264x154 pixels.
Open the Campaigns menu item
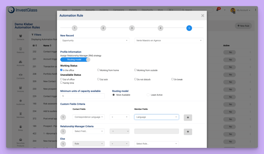(x=118, y=10)
